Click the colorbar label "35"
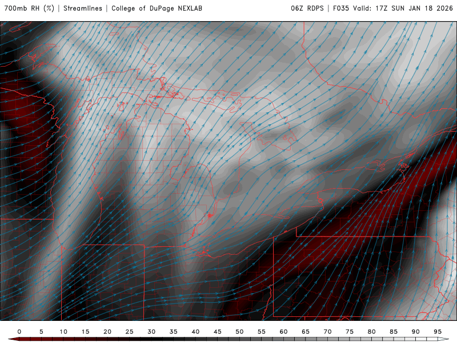This screenshot has width=457, height=342. [174, 332]
